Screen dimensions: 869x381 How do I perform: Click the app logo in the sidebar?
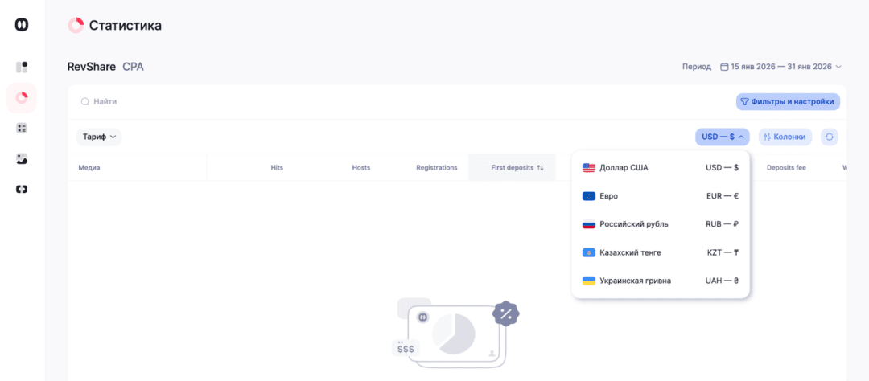point(22,25)
